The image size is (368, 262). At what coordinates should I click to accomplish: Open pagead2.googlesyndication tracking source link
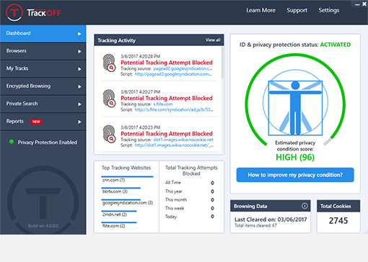coord(183,68)
